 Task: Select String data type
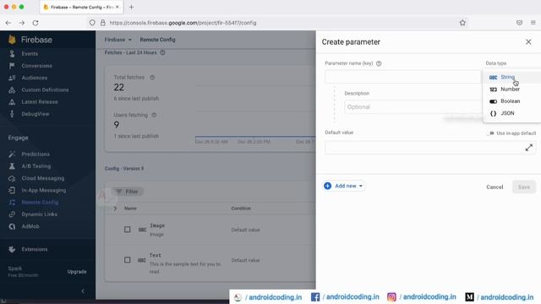pos(512,77)
